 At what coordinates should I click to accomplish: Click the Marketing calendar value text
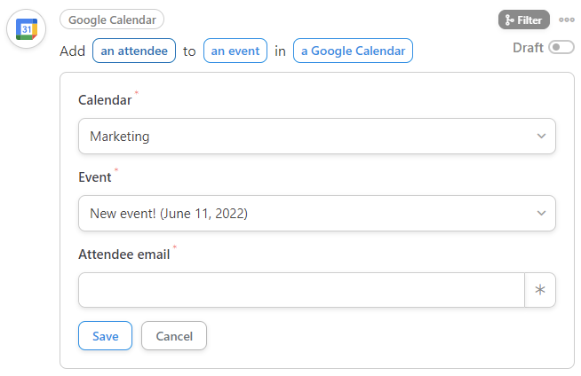pos(120,137)
